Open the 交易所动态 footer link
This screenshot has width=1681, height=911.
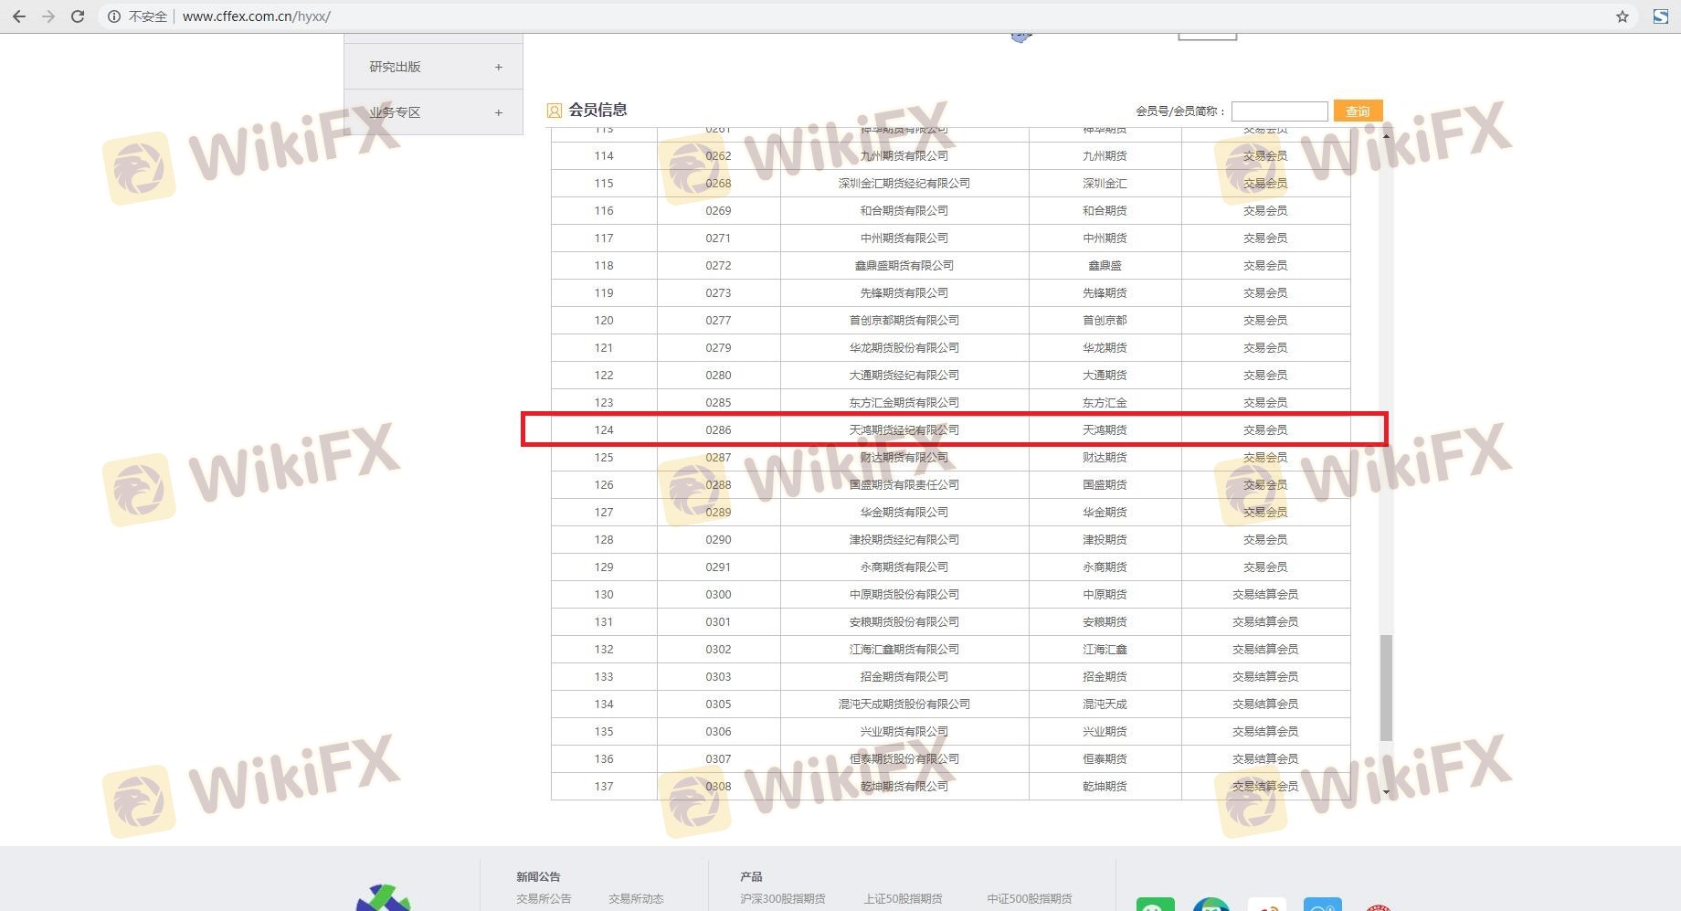coord(636,898)
